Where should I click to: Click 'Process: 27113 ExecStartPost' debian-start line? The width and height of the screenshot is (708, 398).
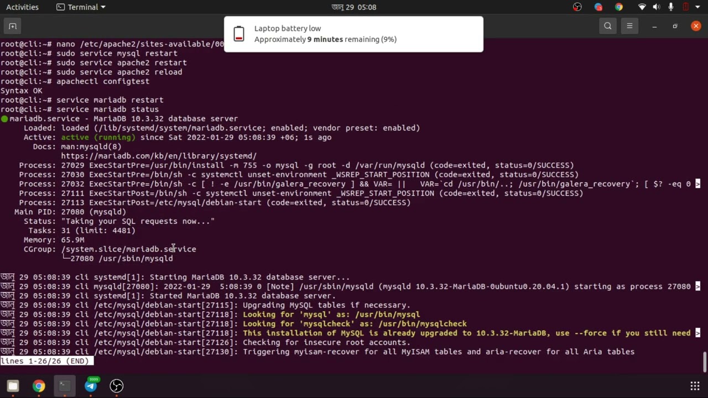point(215,202)
